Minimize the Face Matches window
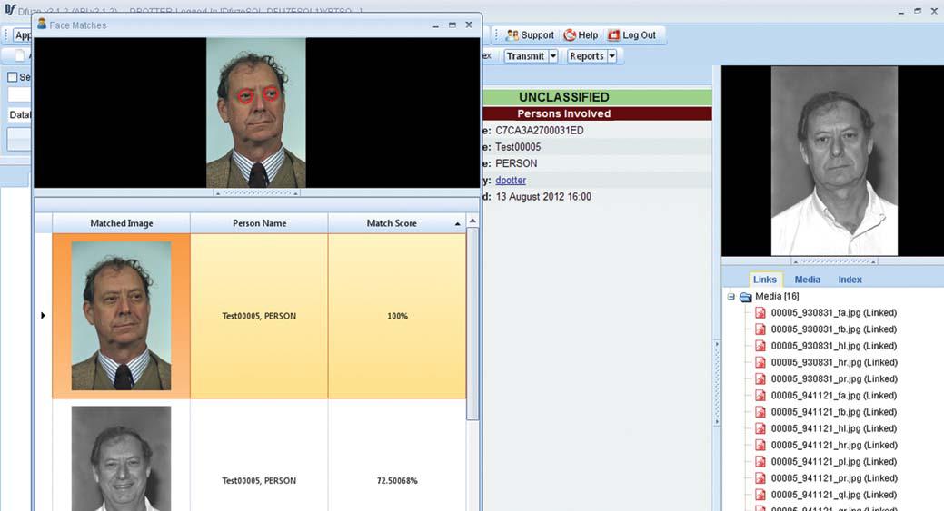Screen dimensions: 944x511 click(x=435, y=25)
